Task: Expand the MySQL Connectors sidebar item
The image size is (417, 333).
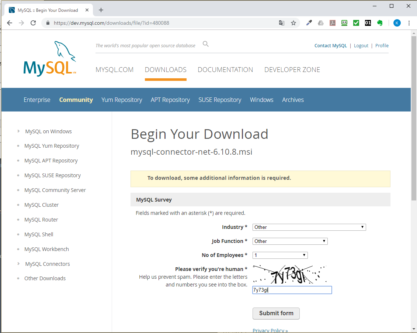Action: coord(47,264)
